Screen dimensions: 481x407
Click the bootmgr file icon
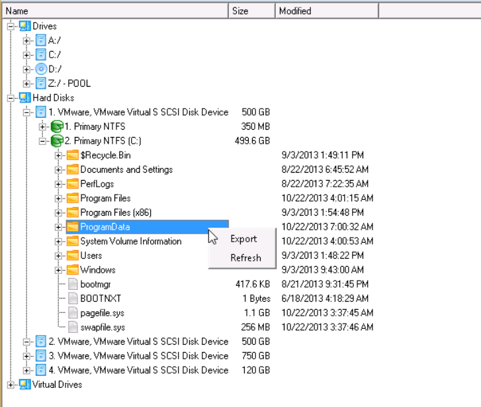pyautogui.click(x=73, y=284)
